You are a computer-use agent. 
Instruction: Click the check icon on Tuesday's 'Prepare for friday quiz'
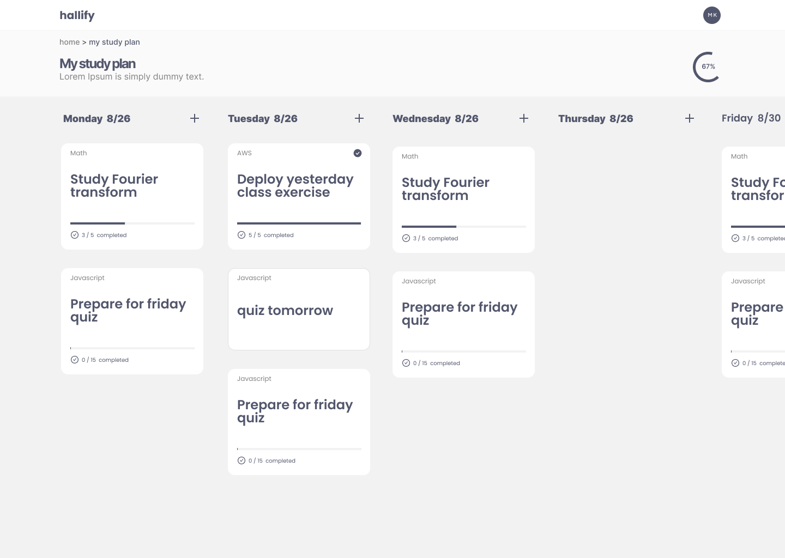click(x=241, y=460)
